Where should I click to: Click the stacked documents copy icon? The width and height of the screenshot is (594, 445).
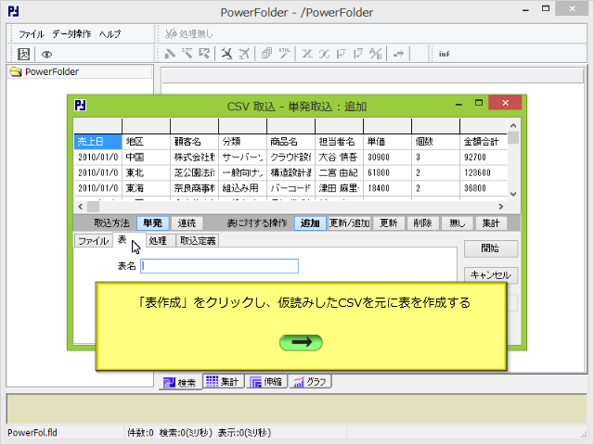(266, 54)
